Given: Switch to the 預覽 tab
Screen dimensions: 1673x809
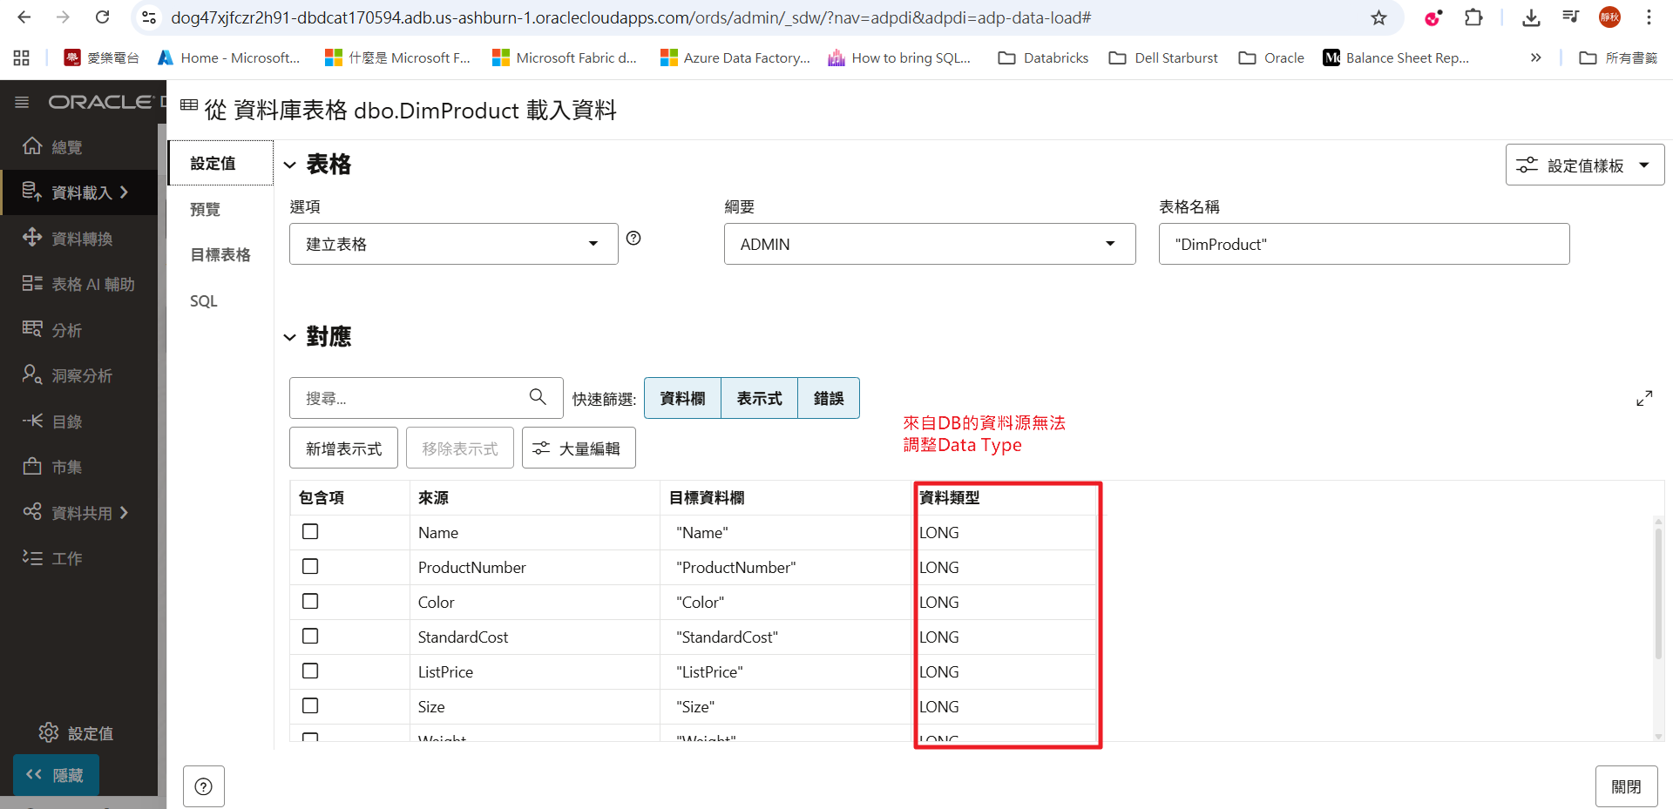Looking at the screenshot, I should point(206,209).
